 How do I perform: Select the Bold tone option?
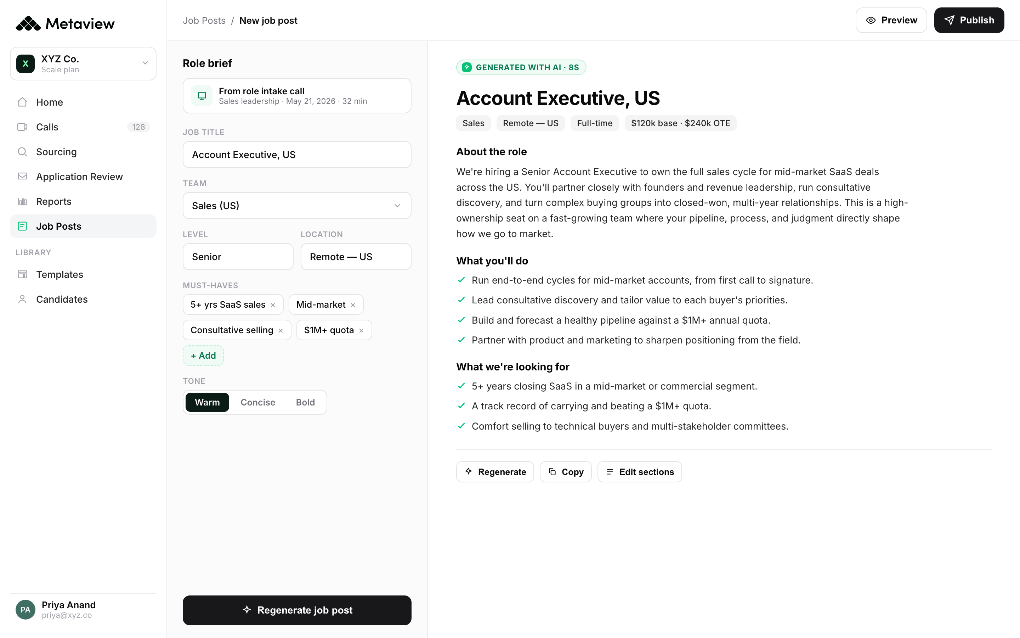pos(305,402)
